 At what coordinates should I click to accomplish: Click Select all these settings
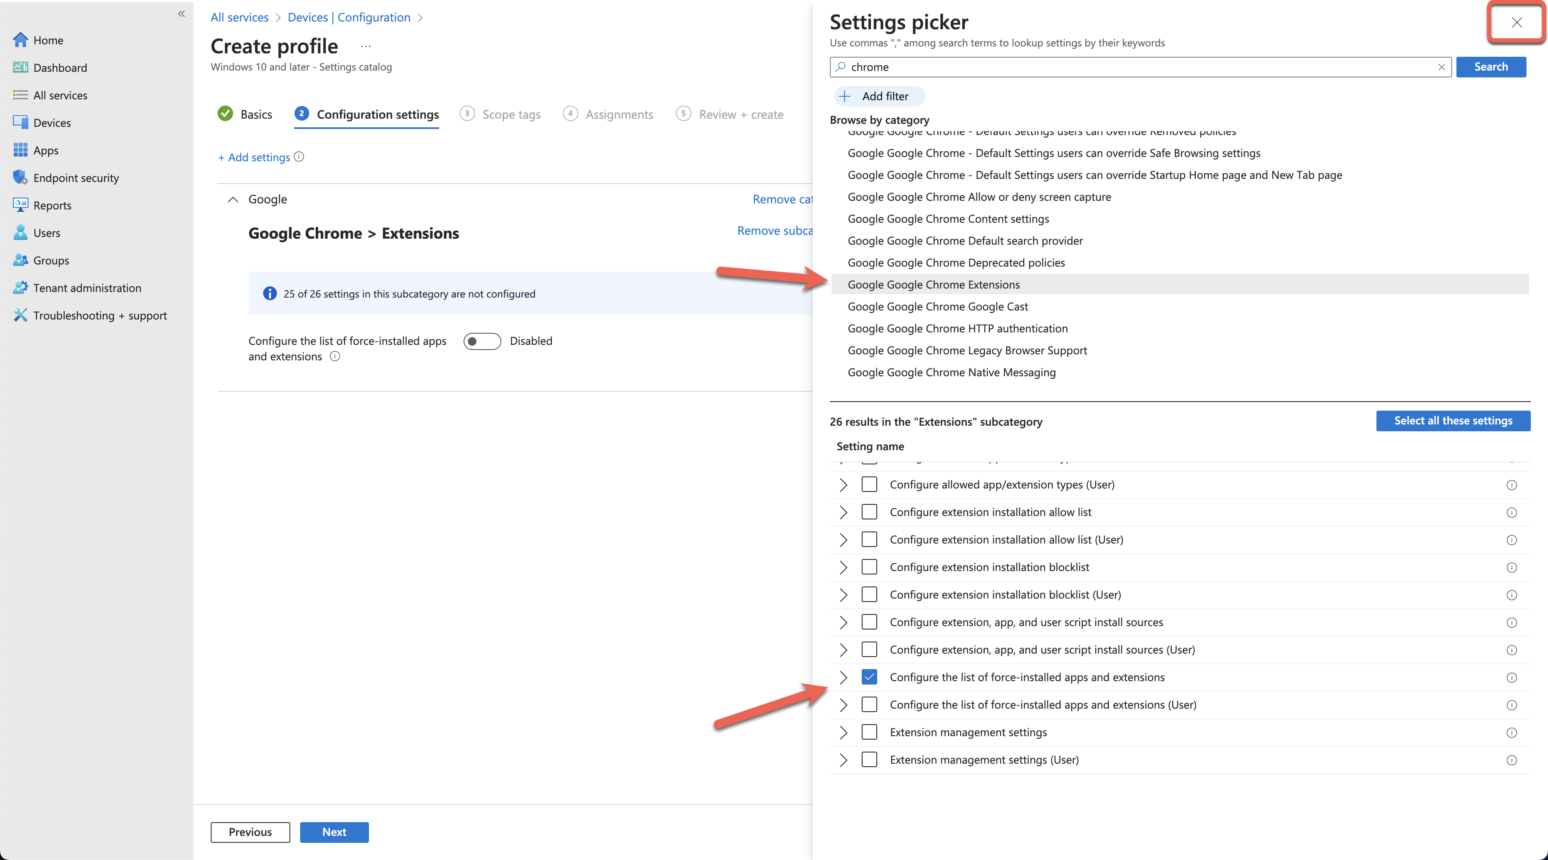click(1453, 421)
